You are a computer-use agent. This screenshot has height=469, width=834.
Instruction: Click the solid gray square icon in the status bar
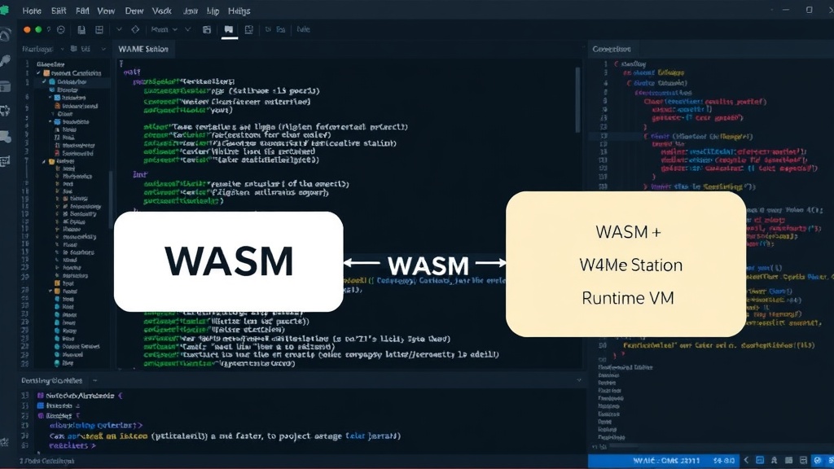click(788, 461)
